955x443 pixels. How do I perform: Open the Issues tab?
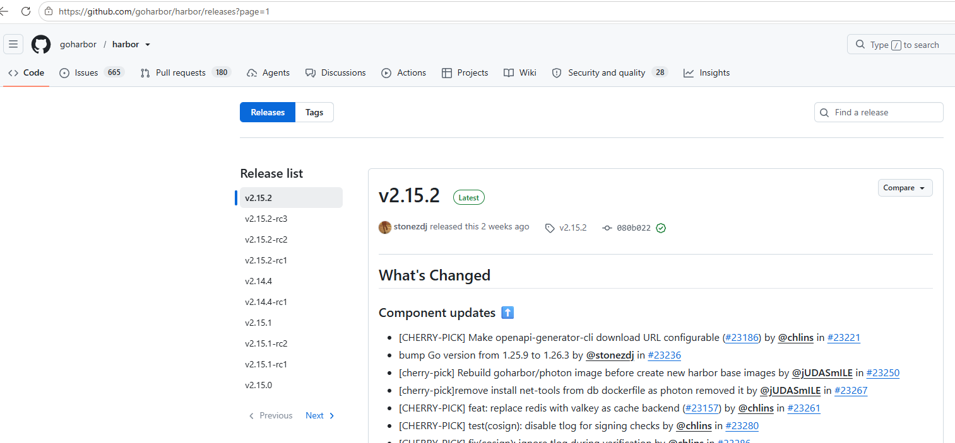click(92, 72)
